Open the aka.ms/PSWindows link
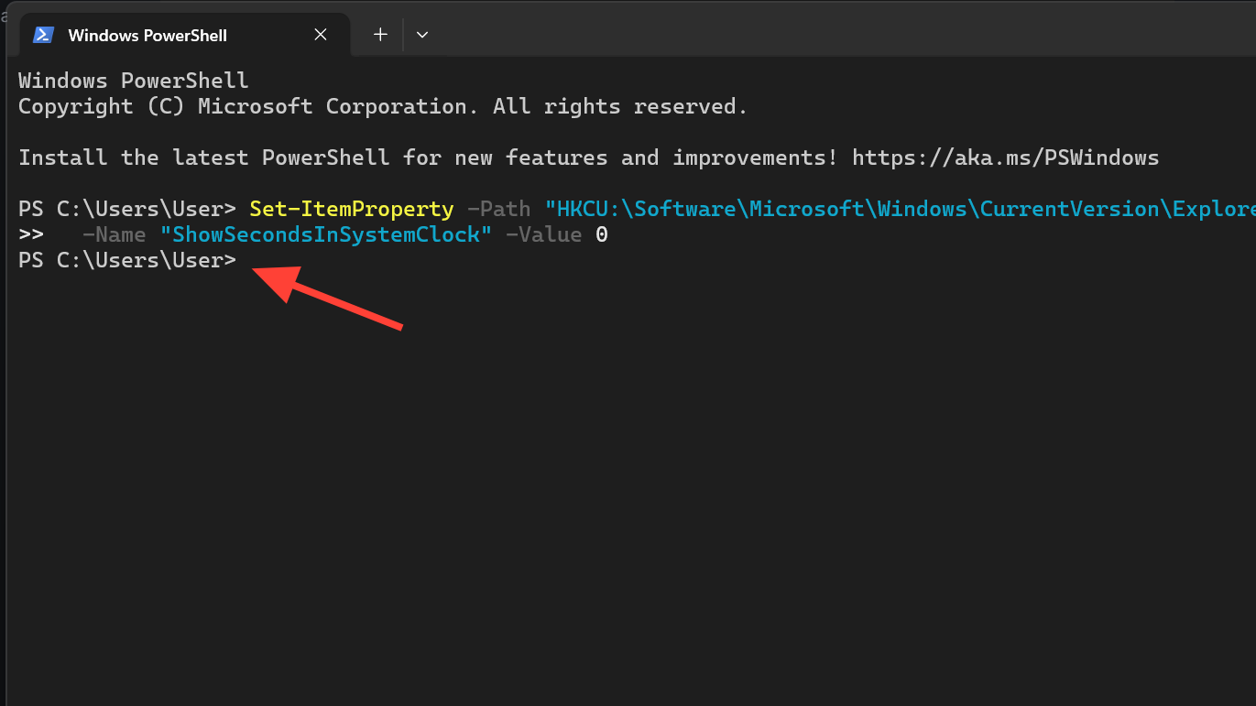Image resolution: width=1256 pixels, height=706 pixels. click(1005, 157)
